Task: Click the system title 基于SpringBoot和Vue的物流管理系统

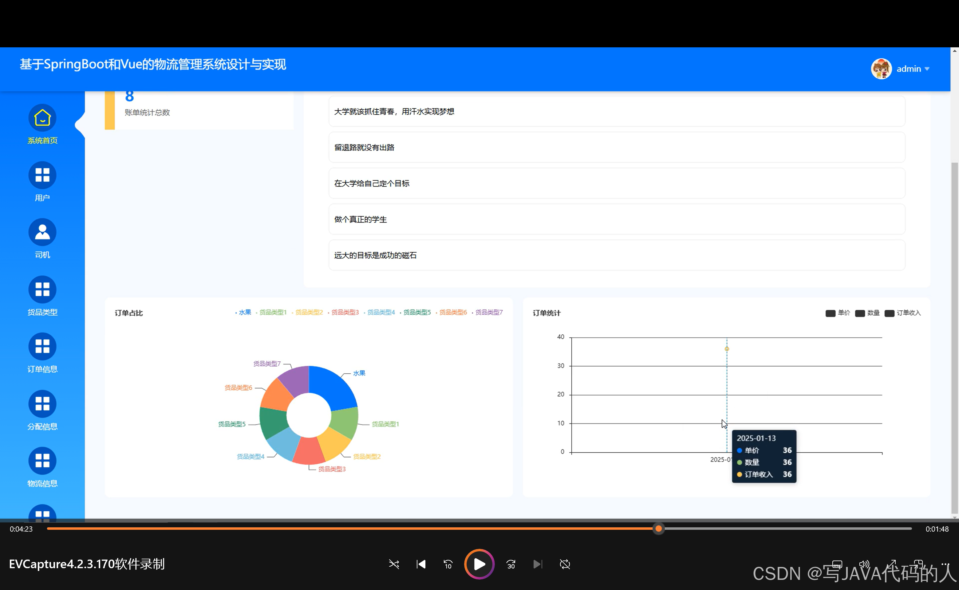Action: 153,65
